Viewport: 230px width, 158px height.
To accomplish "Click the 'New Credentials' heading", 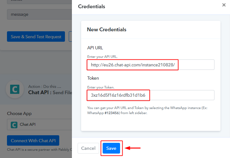I will [107, 30].
